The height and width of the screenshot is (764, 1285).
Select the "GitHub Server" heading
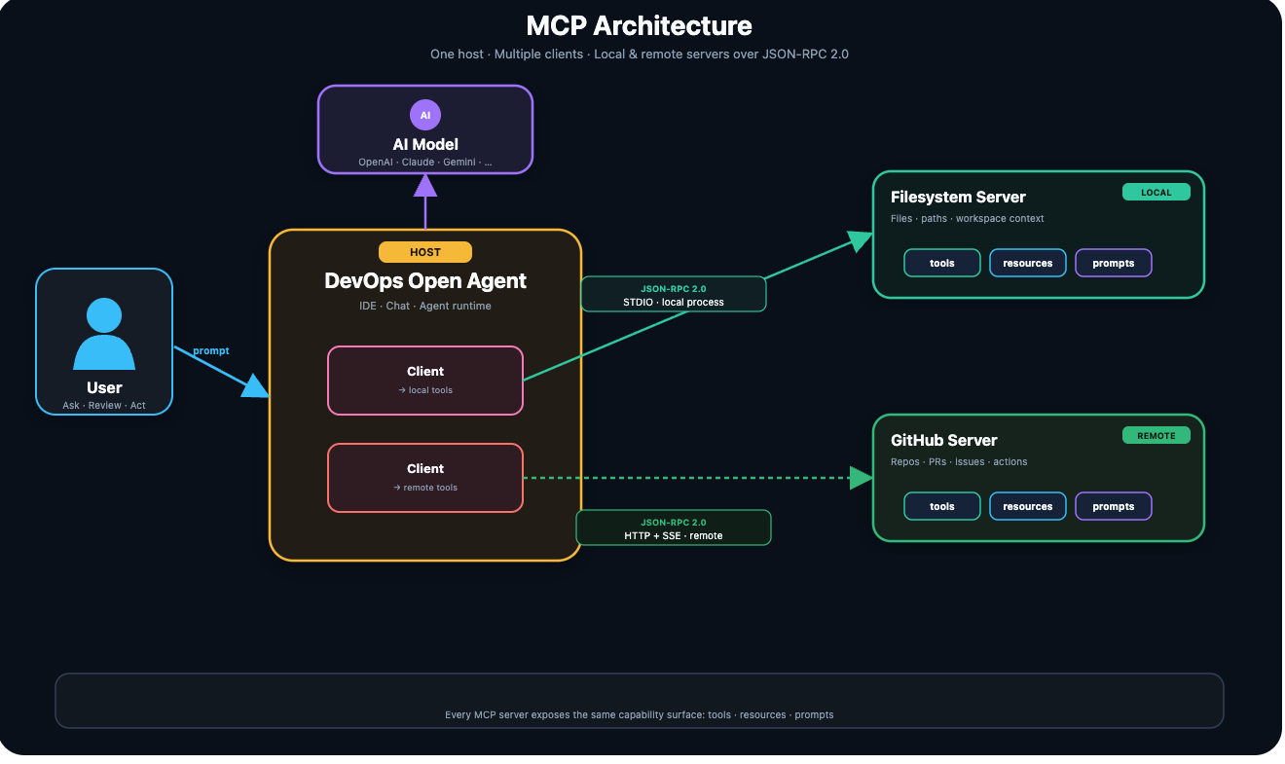tap(944, 441)
